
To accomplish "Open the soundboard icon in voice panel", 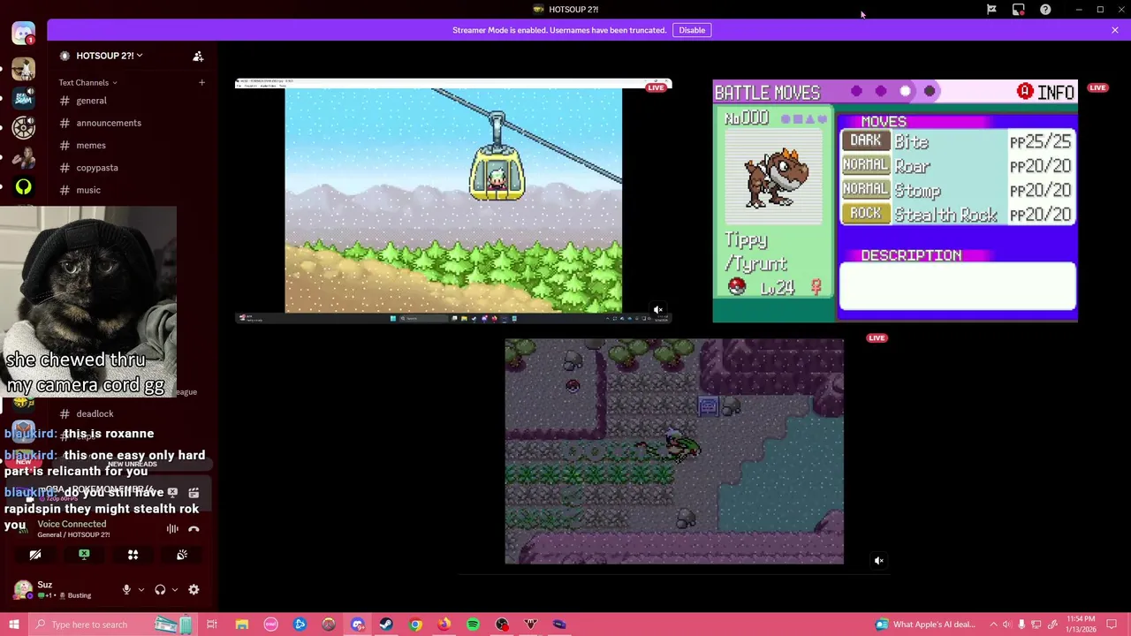I will 181,555.
